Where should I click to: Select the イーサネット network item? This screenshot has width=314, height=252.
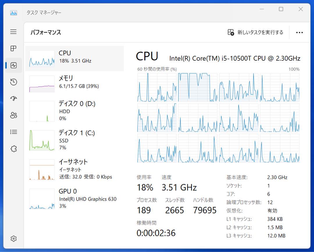click(74, 169)
